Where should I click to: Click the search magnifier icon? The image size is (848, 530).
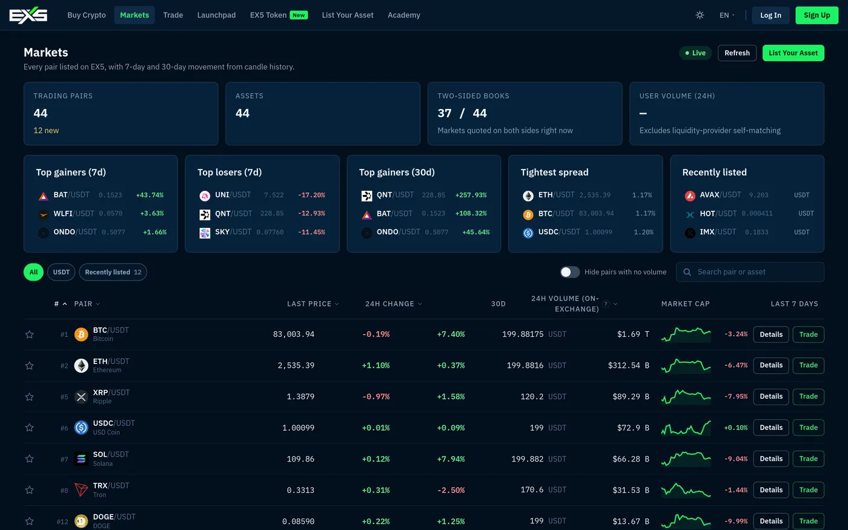coord(687,272)
